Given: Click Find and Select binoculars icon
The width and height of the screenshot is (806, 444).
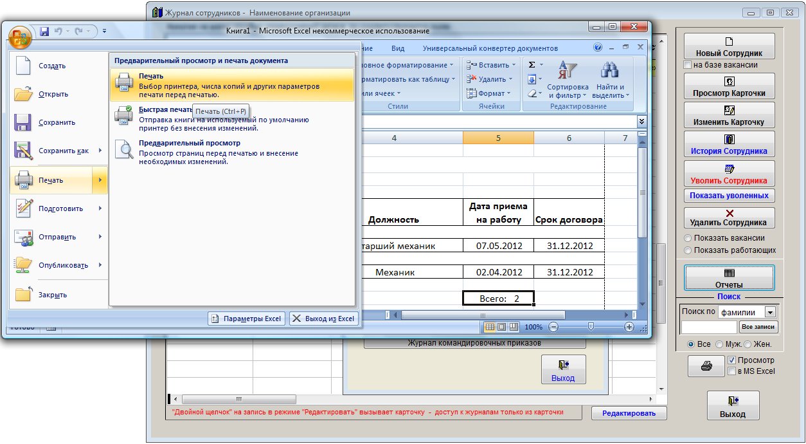Looking at the screenshot, I should coord(609,69).
